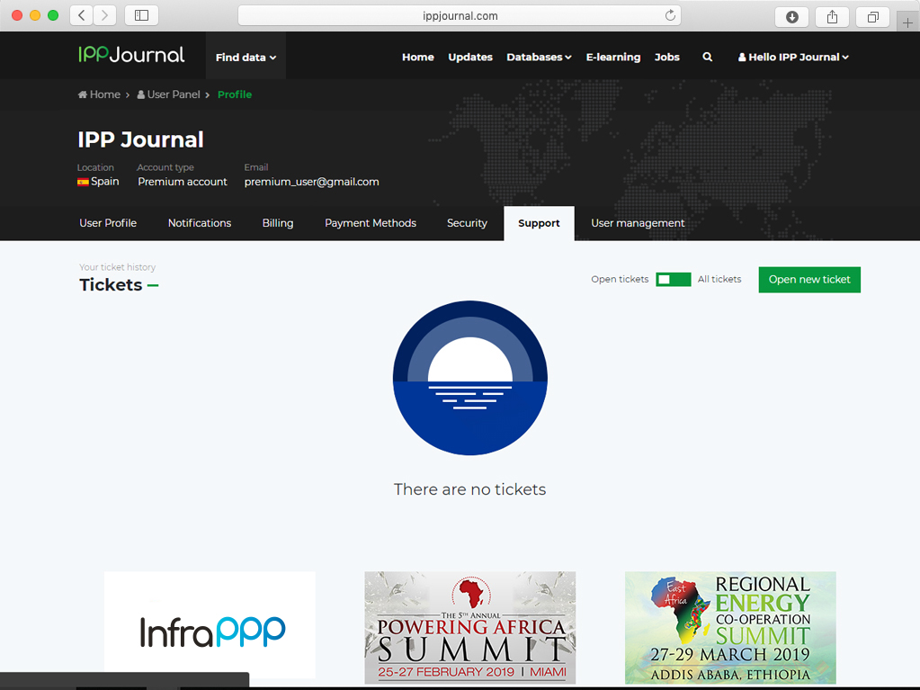Open the Safari downloads icon
The width and height of the screenshot is (920, 690).
(x=791, y=16)
